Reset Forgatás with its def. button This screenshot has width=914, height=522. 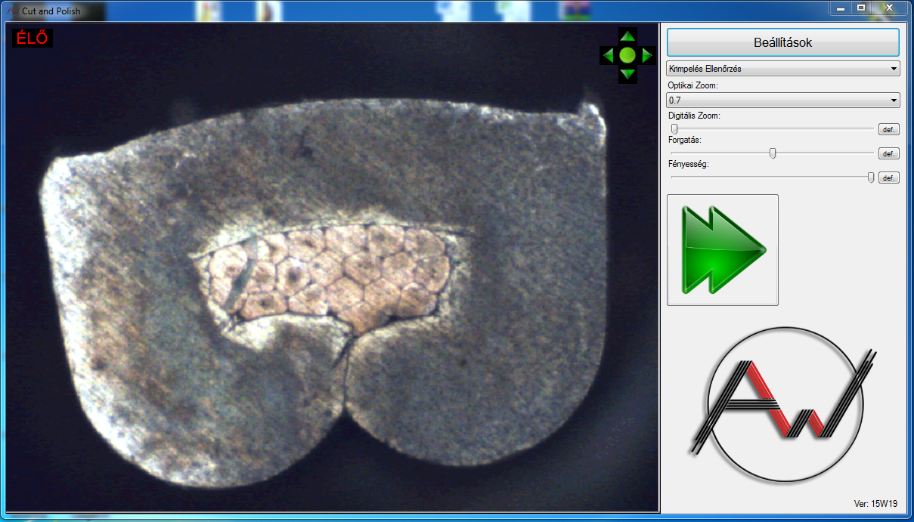pos(888,154)
